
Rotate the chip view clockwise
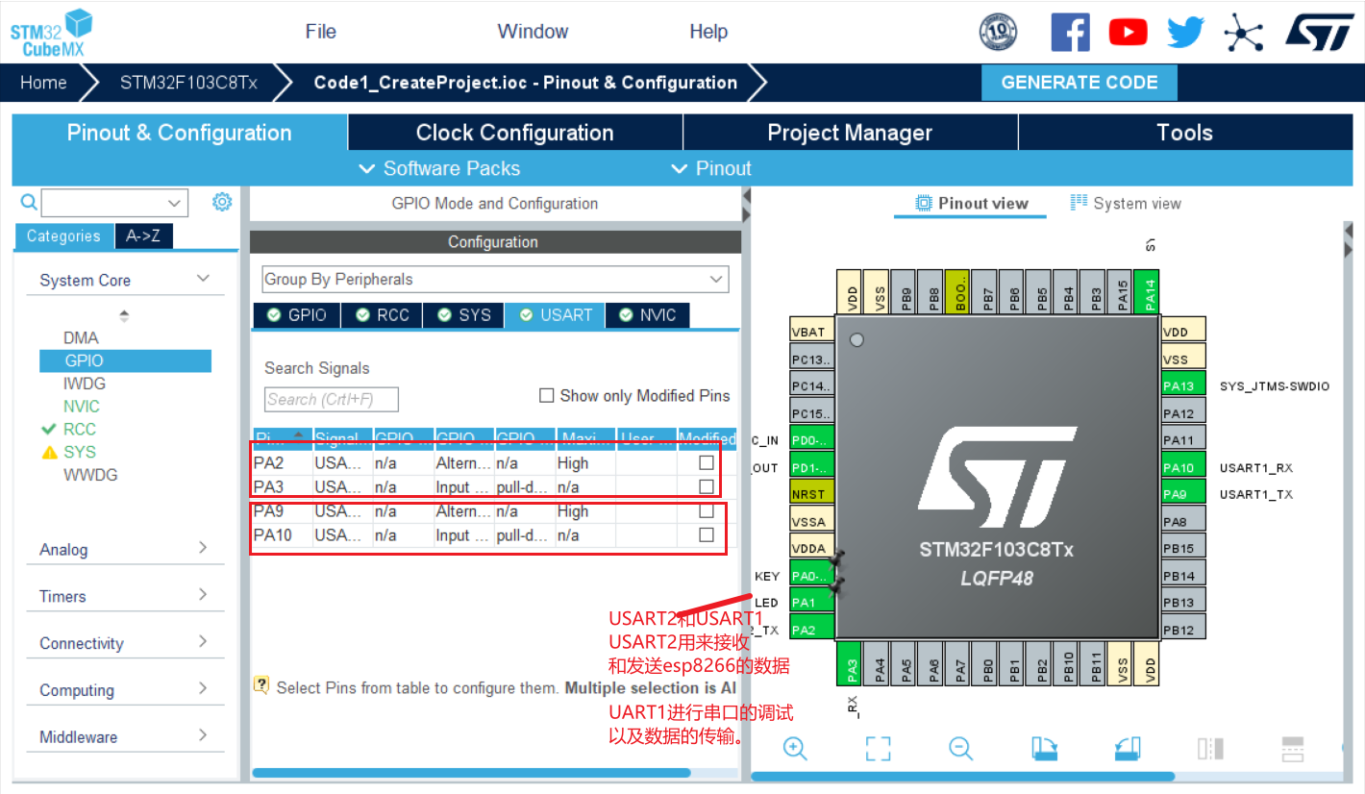(1044, 748)
